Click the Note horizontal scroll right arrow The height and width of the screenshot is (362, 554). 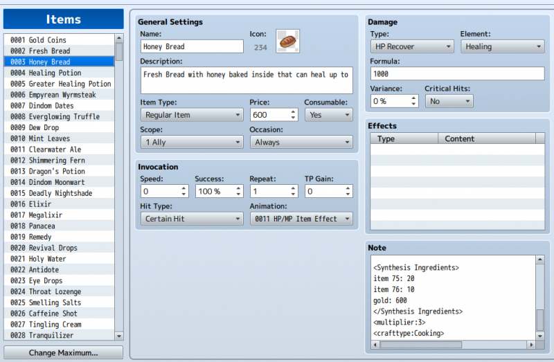530,344
